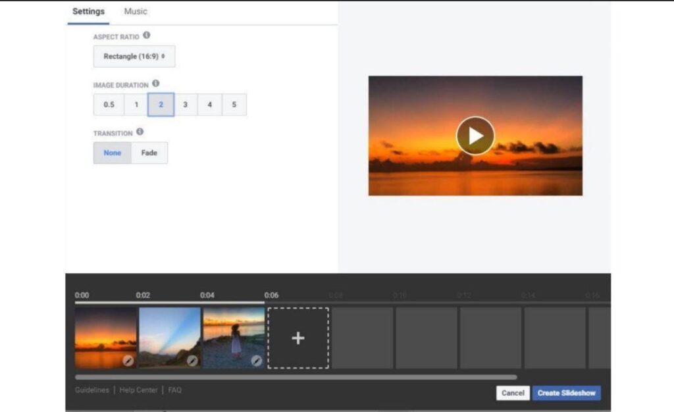Open the Rectangle (16:9) aspect ratio dropdown

coord(134,57)
